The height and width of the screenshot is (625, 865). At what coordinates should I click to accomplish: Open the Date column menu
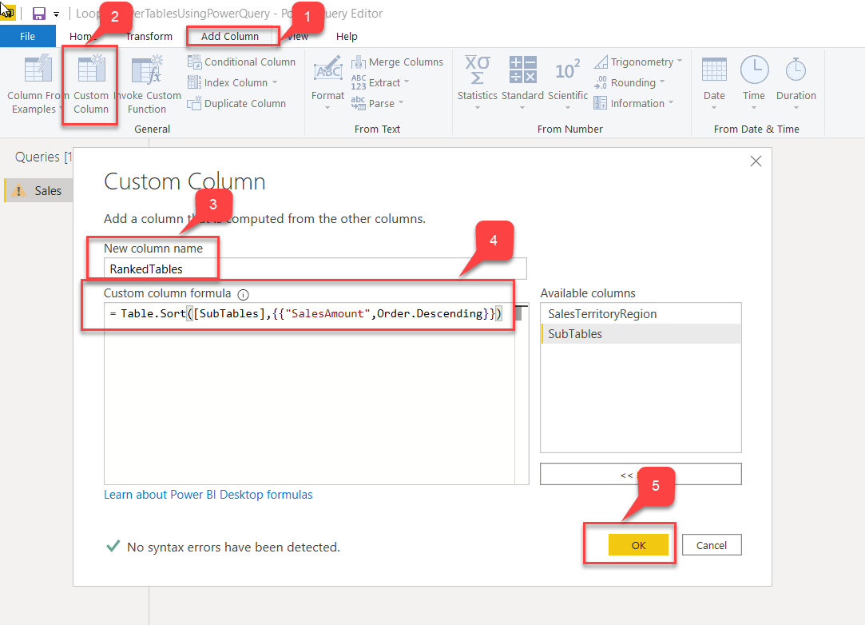714,83
